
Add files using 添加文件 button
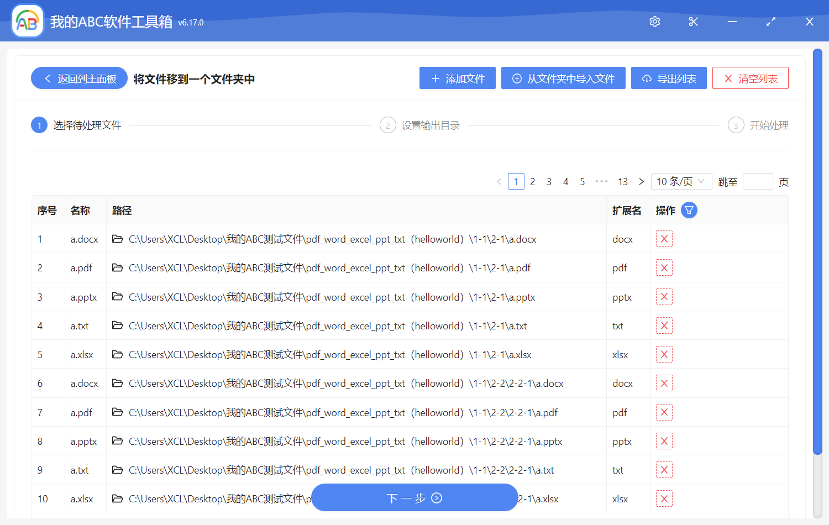[x=457, y=78]
